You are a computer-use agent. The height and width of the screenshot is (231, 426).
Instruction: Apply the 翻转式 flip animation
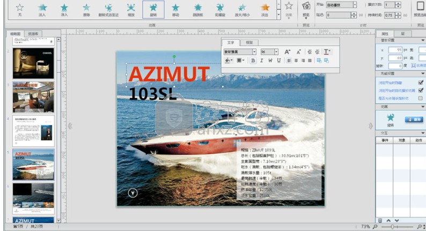pos(108,10)
